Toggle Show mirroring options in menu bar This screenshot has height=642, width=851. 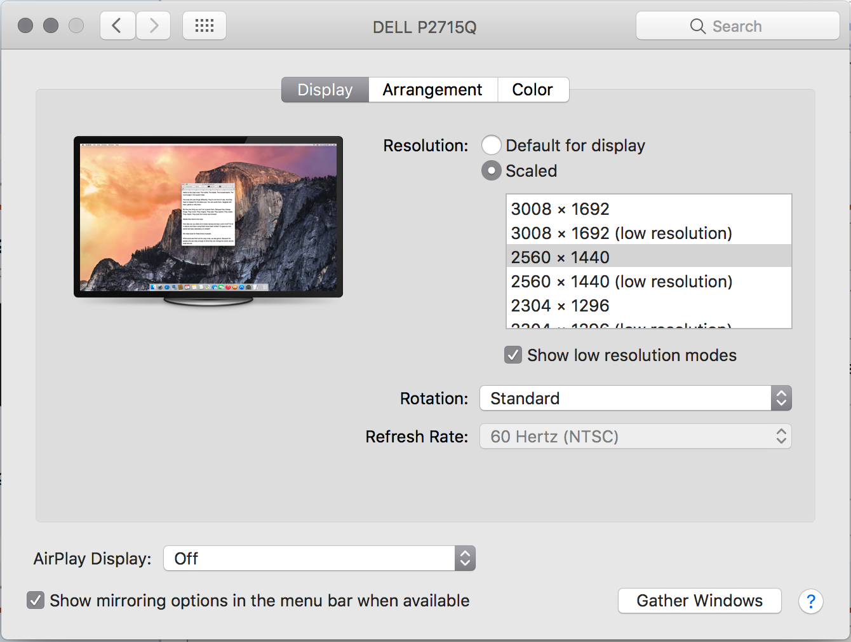tap(36, 601)
